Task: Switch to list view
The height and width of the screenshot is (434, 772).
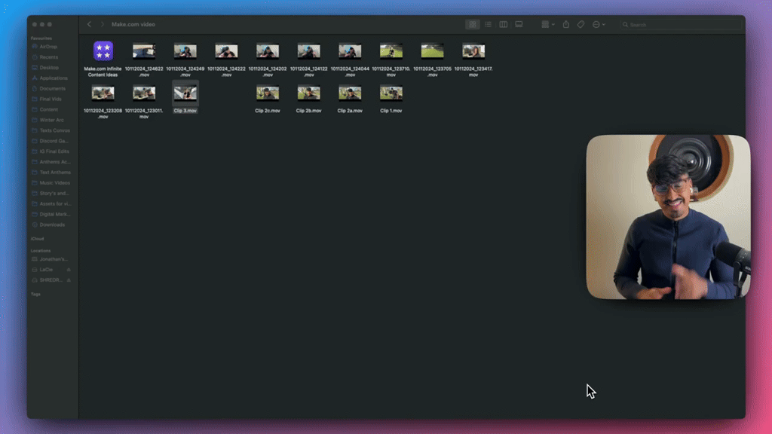Action: coord(489,24)
